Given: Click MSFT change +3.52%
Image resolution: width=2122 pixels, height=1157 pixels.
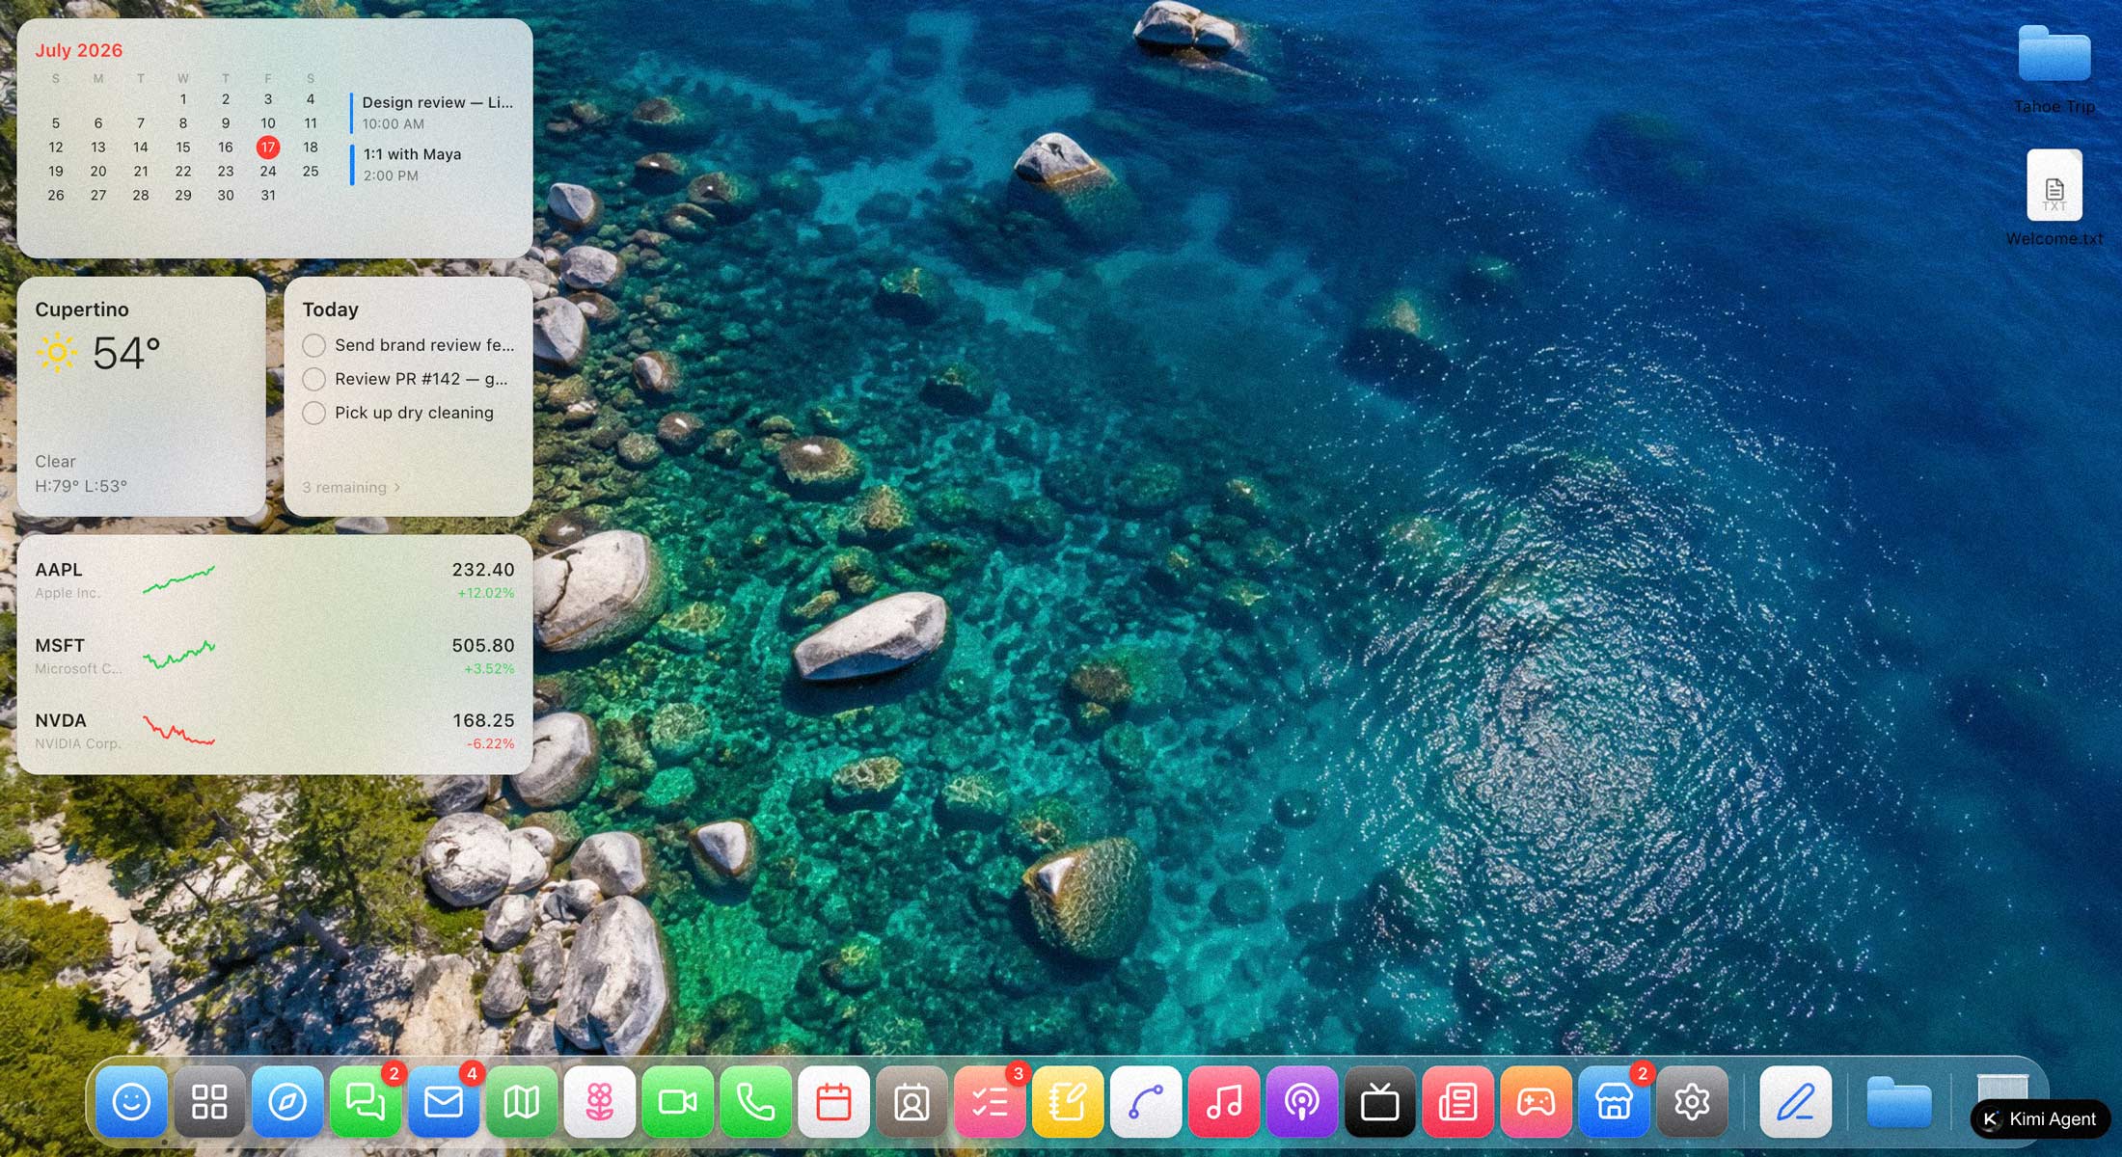Looking at the screenshot, I should pyautogui.click(x=489, y=668).
